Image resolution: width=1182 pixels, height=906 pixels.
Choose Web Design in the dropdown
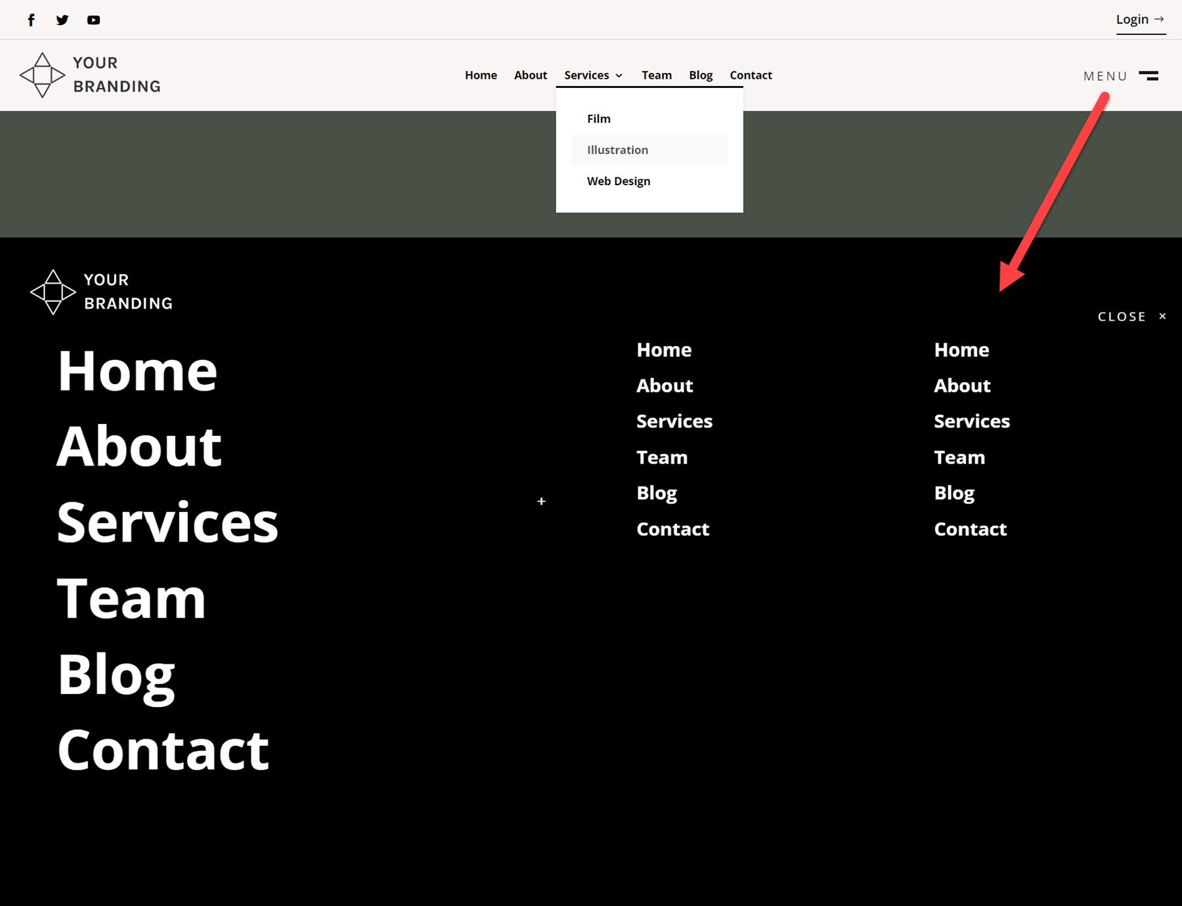[x=619, y=181]
